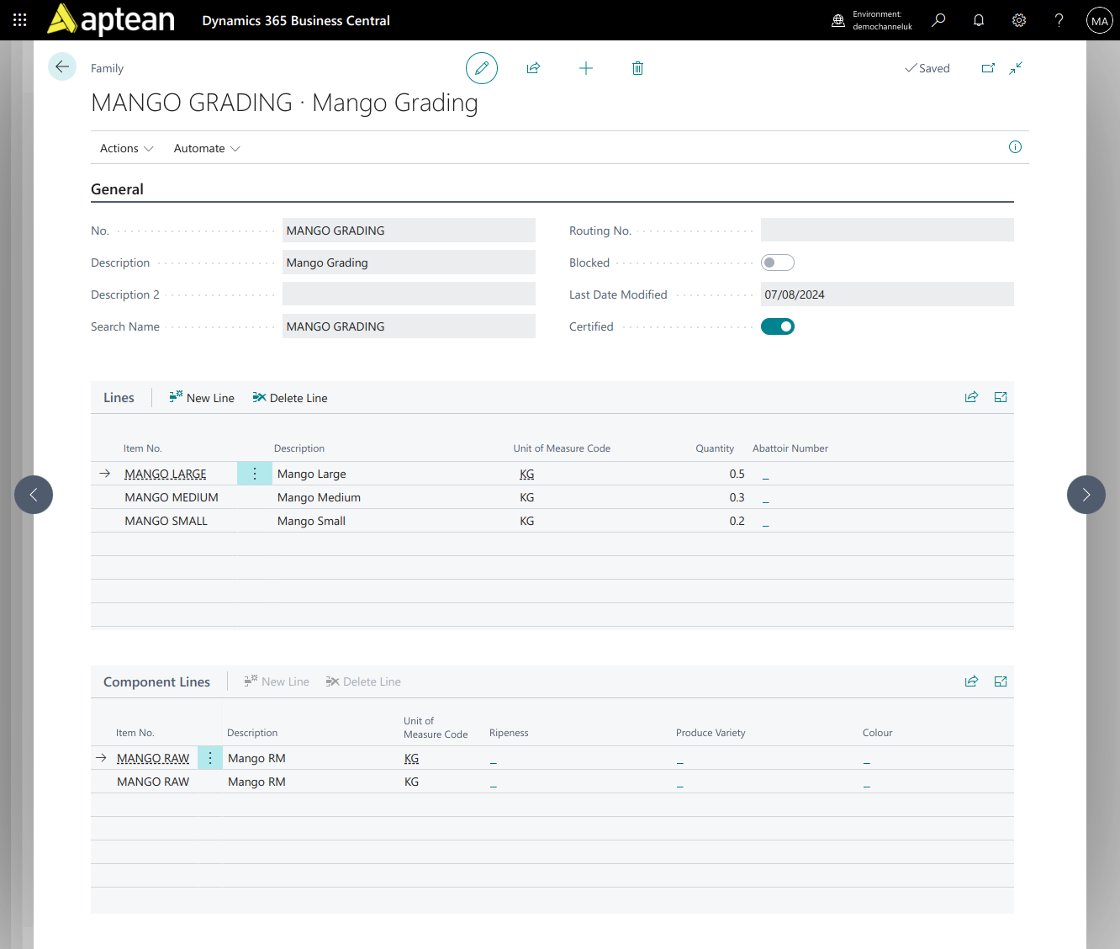Open the environment info icon

pos(838,20)
